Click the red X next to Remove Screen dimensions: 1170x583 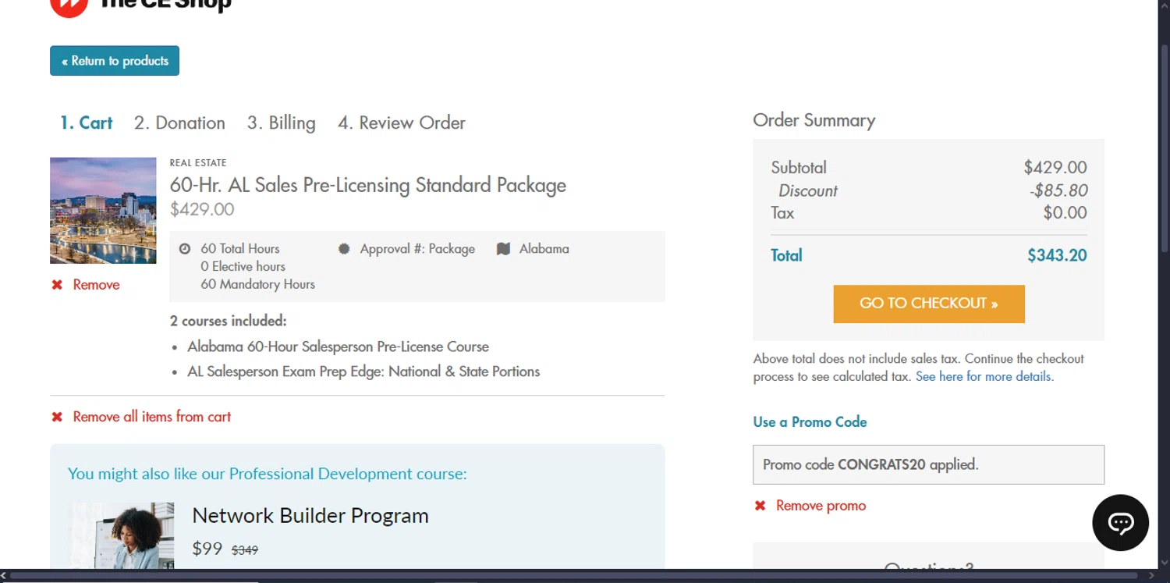[57, 285]
